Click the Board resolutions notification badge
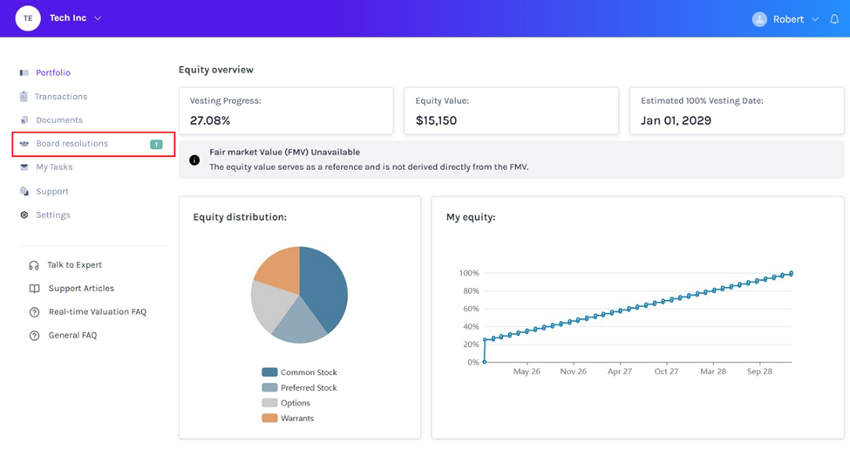Image resolution: width=850 pixels, height=471 pixels. pyautogui.click(x=156, y=145)
